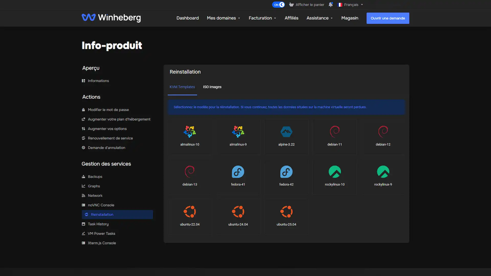Click the shopping cart icon

291,5
